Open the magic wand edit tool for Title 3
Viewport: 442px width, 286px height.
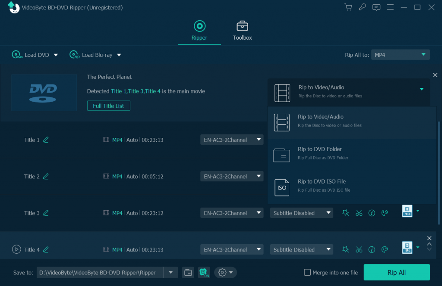pyautogui.click(x=345, y=213)
